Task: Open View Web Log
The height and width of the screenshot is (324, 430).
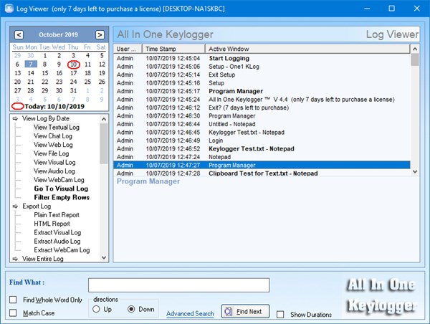Action: click(53, 145)
